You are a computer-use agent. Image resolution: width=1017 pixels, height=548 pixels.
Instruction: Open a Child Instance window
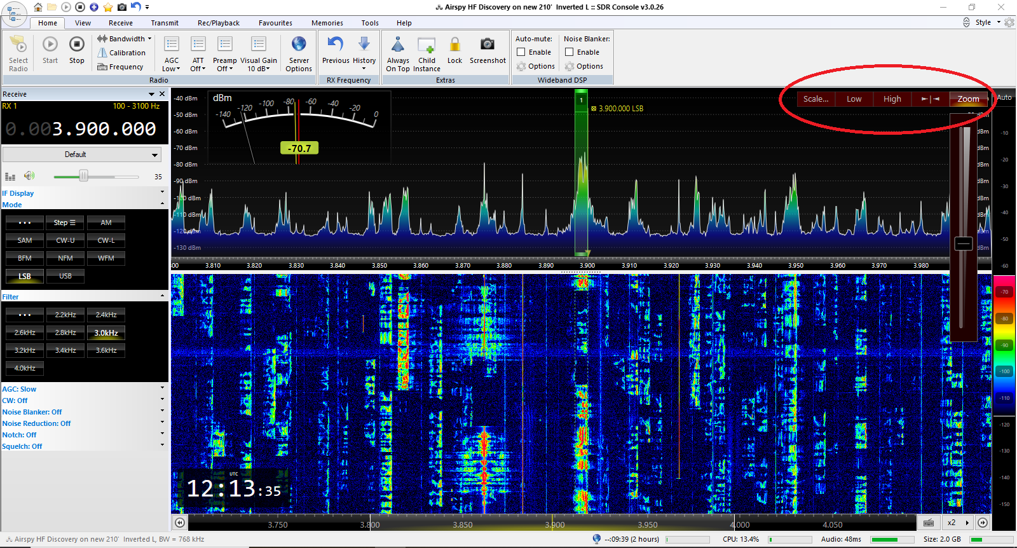coord(427,45)
